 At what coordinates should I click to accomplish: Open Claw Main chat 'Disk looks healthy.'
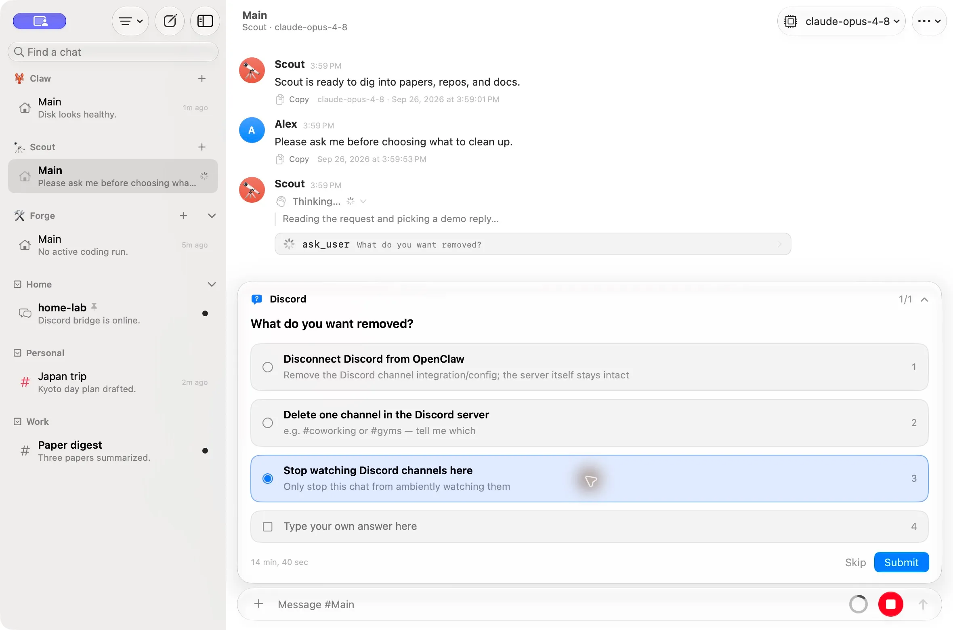coord(113,108)
